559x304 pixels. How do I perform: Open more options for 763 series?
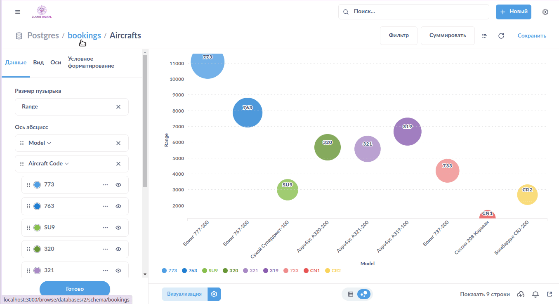coord(105,206)
